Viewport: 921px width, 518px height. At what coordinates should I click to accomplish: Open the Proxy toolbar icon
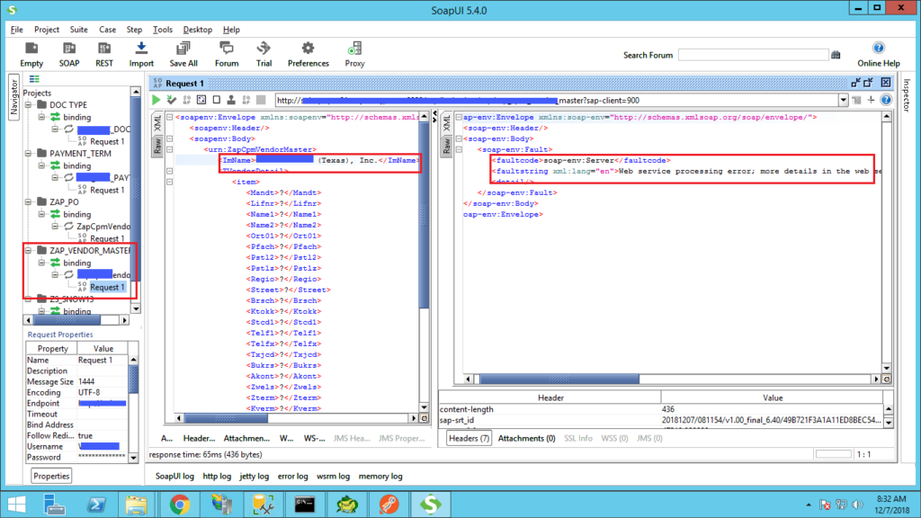click(354, 54)
